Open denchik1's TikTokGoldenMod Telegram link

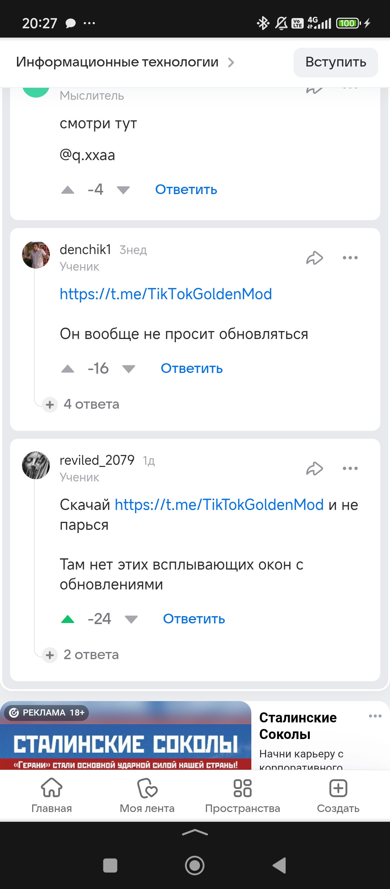(x=166, y=294)
